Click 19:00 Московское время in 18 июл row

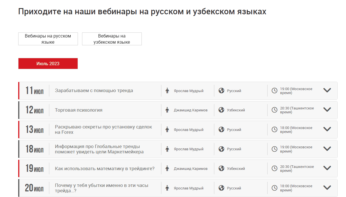coord(296,149)
